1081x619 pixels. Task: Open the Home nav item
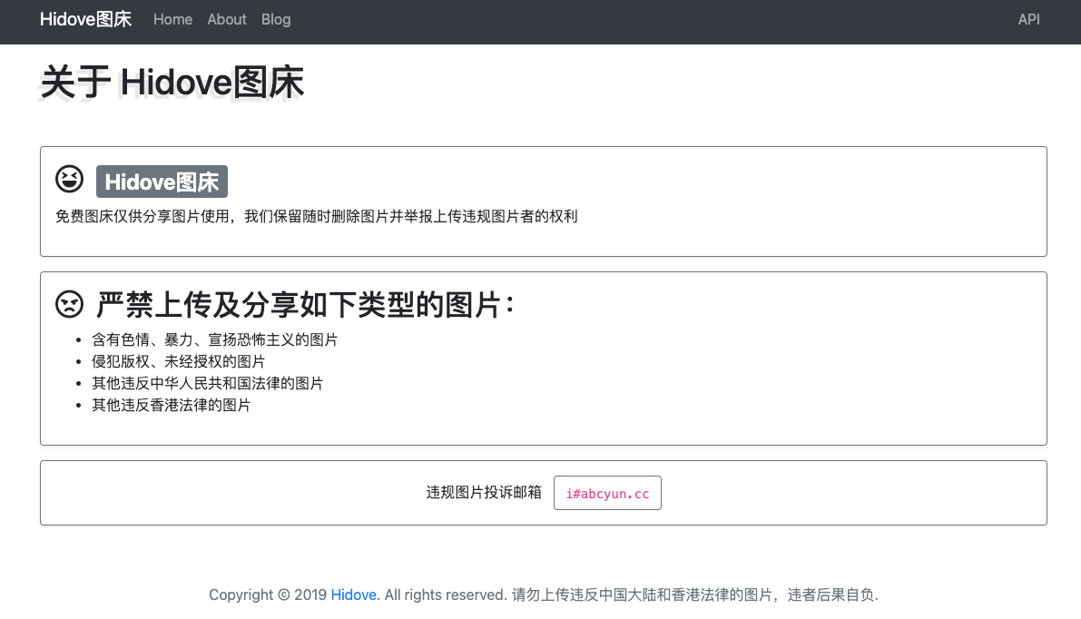(173, 19)
